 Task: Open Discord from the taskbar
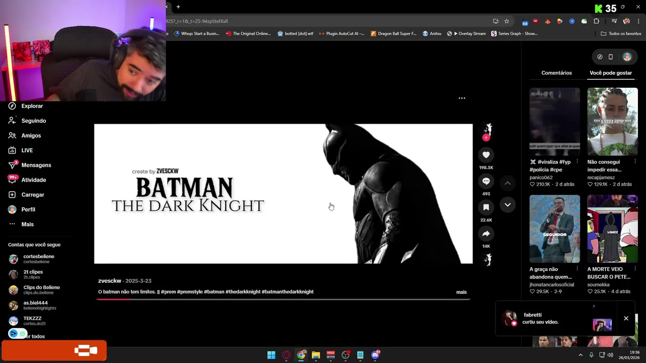pos(375,355)
